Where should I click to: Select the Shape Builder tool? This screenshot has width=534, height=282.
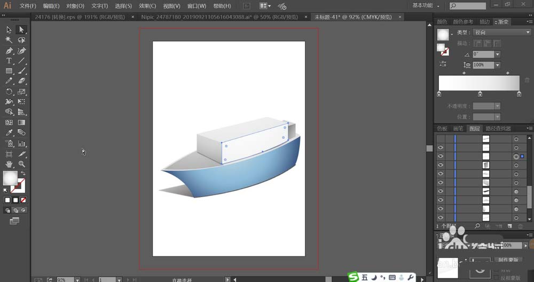click(x=9, y=112)
